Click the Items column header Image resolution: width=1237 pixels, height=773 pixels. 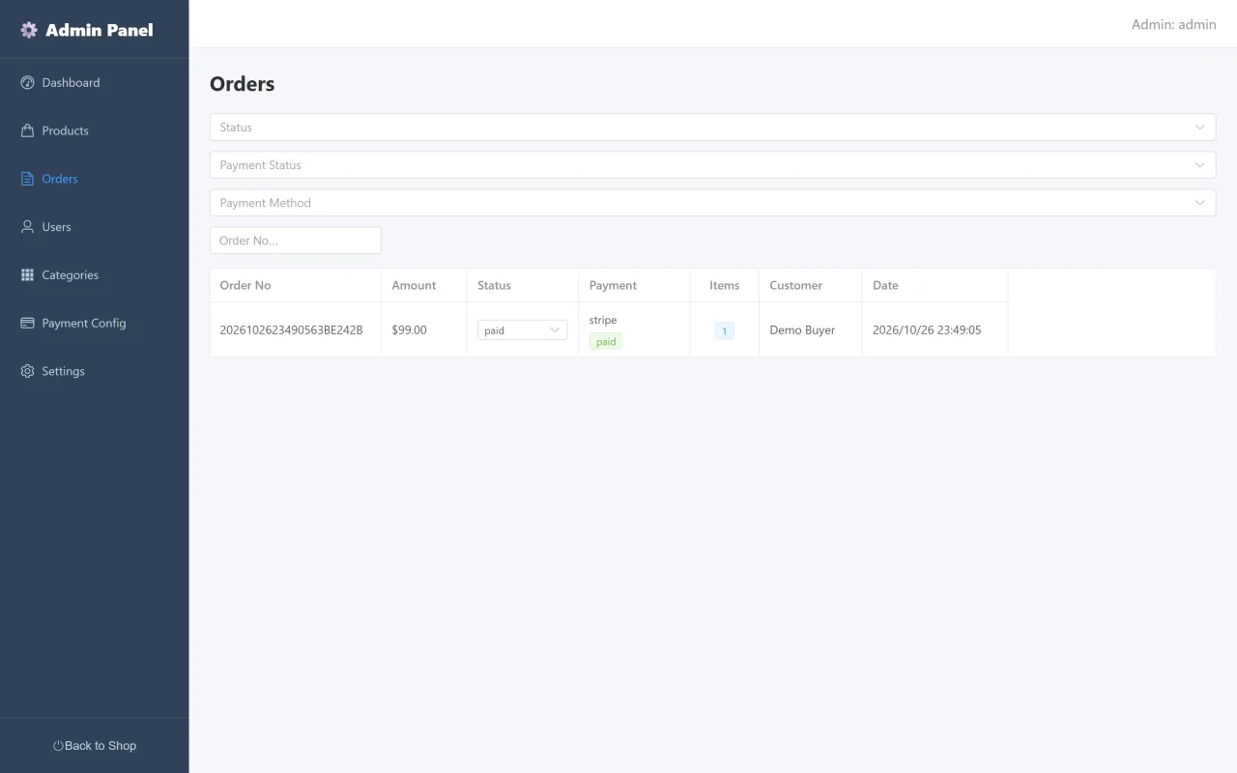point(724,285)
